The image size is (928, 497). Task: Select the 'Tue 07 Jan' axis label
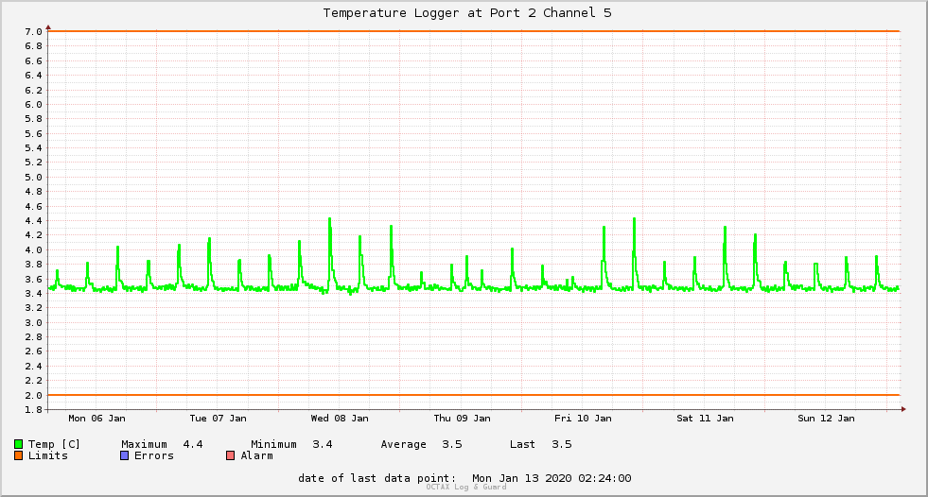[218, 419]
